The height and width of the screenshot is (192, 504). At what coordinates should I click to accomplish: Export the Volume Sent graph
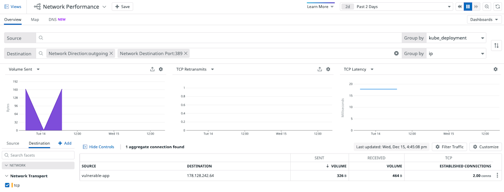coord(153,69)
